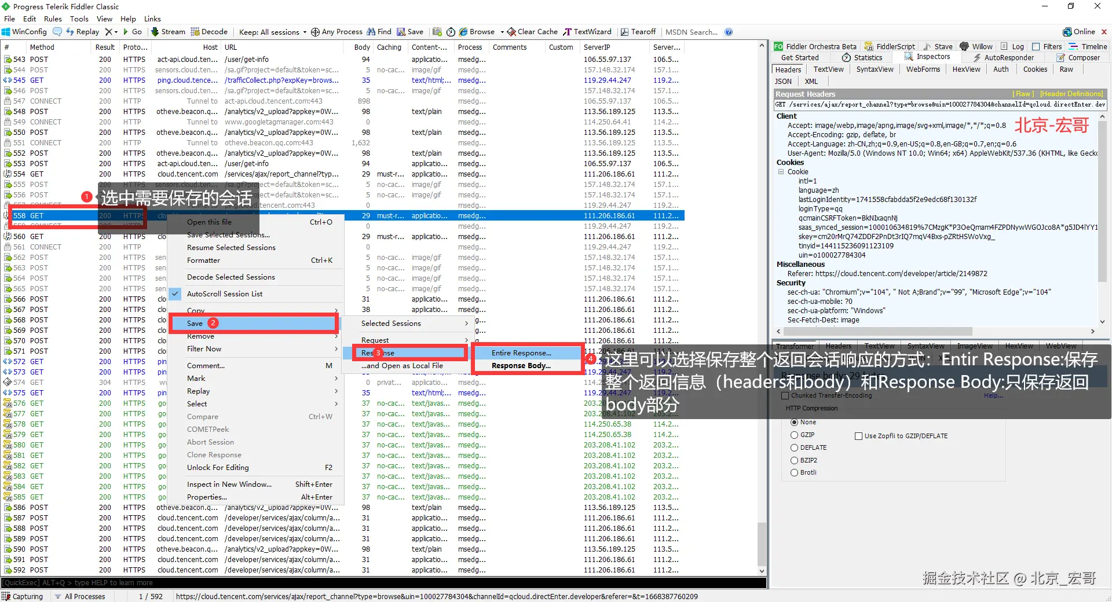Click the Go resume toolbar button
1112x602 pixels.
coord(133,32)
